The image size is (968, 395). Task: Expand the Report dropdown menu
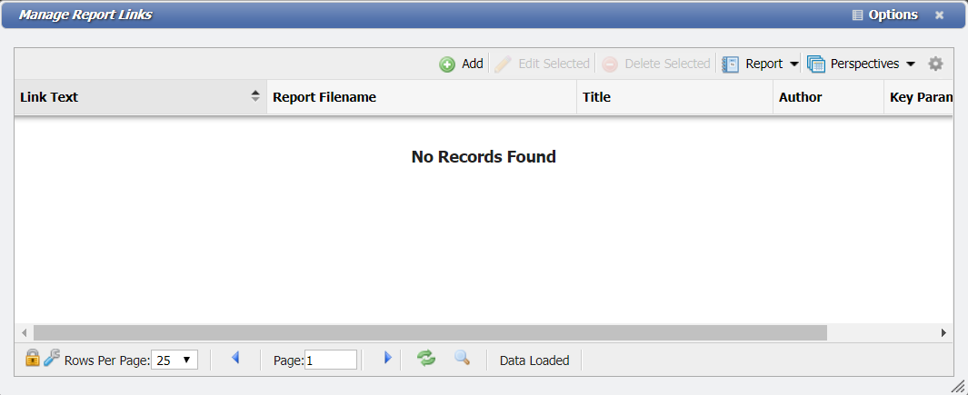[x=793, y=64]
